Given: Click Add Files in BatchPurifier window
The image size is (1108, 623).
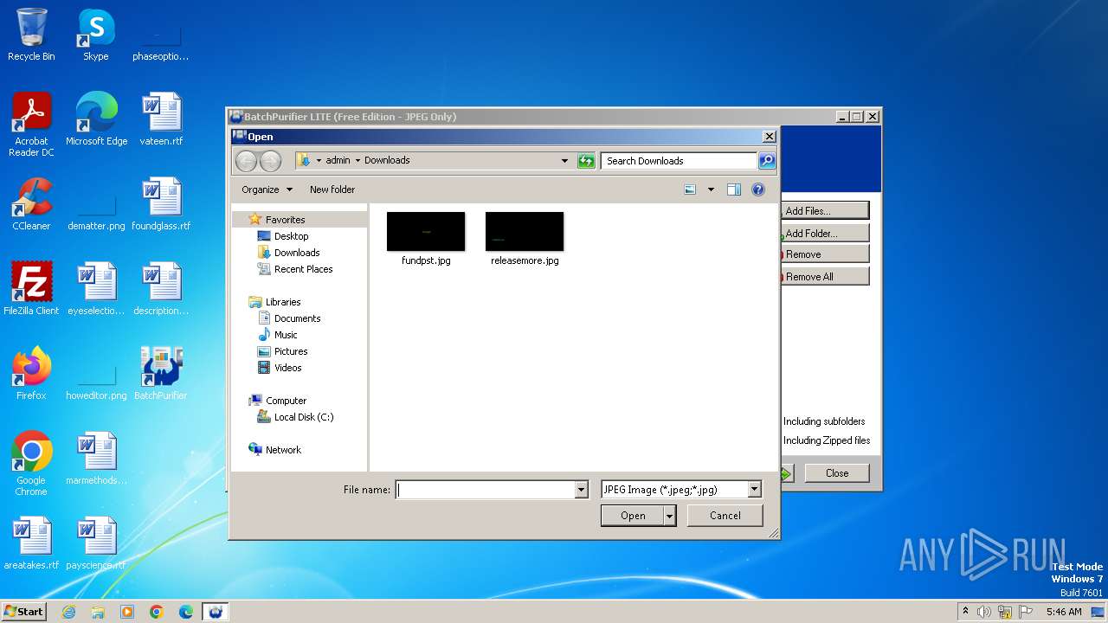Looking at the screenshot, I should pyautogui.click(x=825, y=211).
